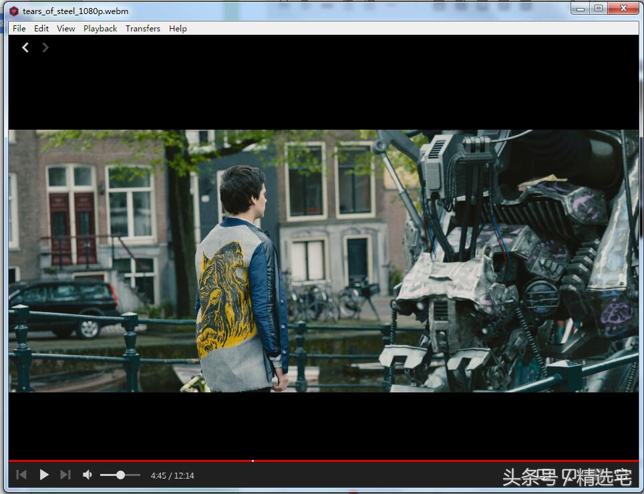
Task: Go back with the left chevron
Action: click(25, 47)
